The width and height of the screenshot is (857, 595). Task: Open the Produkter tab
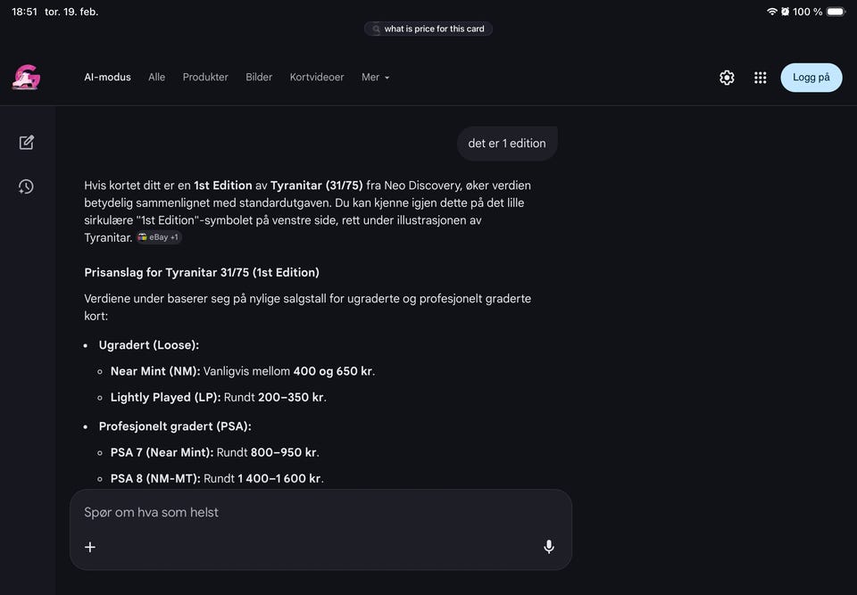pyautogui.click(x=205, y=78)
